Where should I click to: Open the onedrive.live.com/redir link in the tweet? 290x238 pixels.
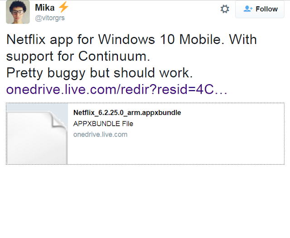coord(117,90)
